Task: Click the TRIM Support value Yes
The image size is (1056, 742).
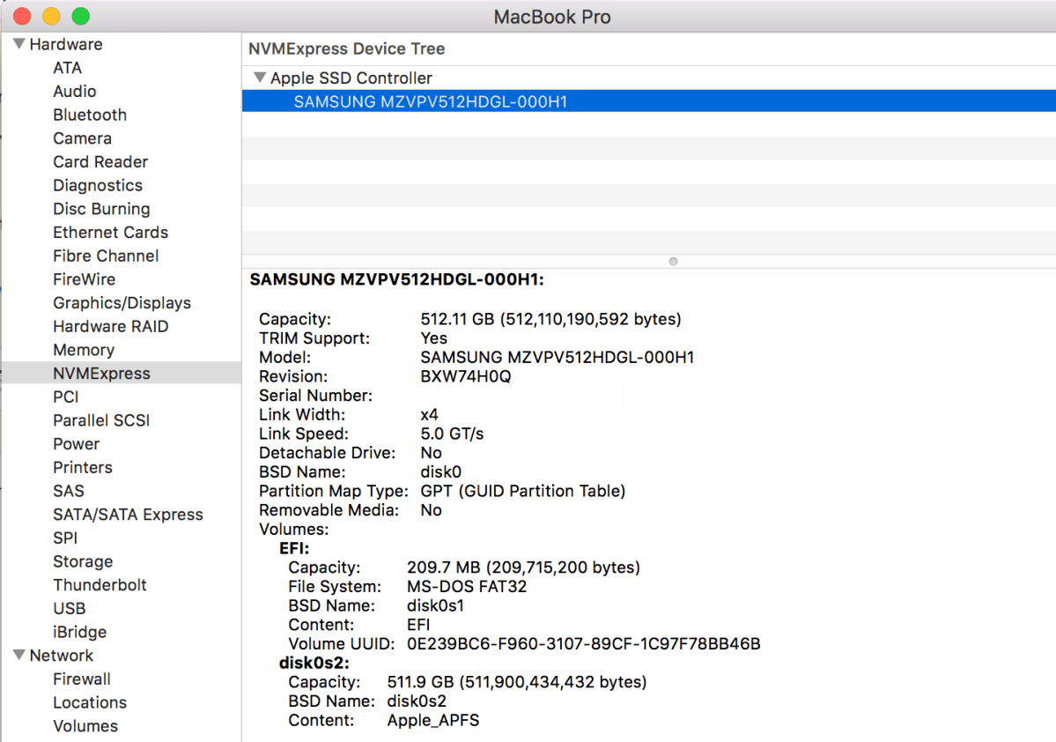Action: (x=433, y=338)
